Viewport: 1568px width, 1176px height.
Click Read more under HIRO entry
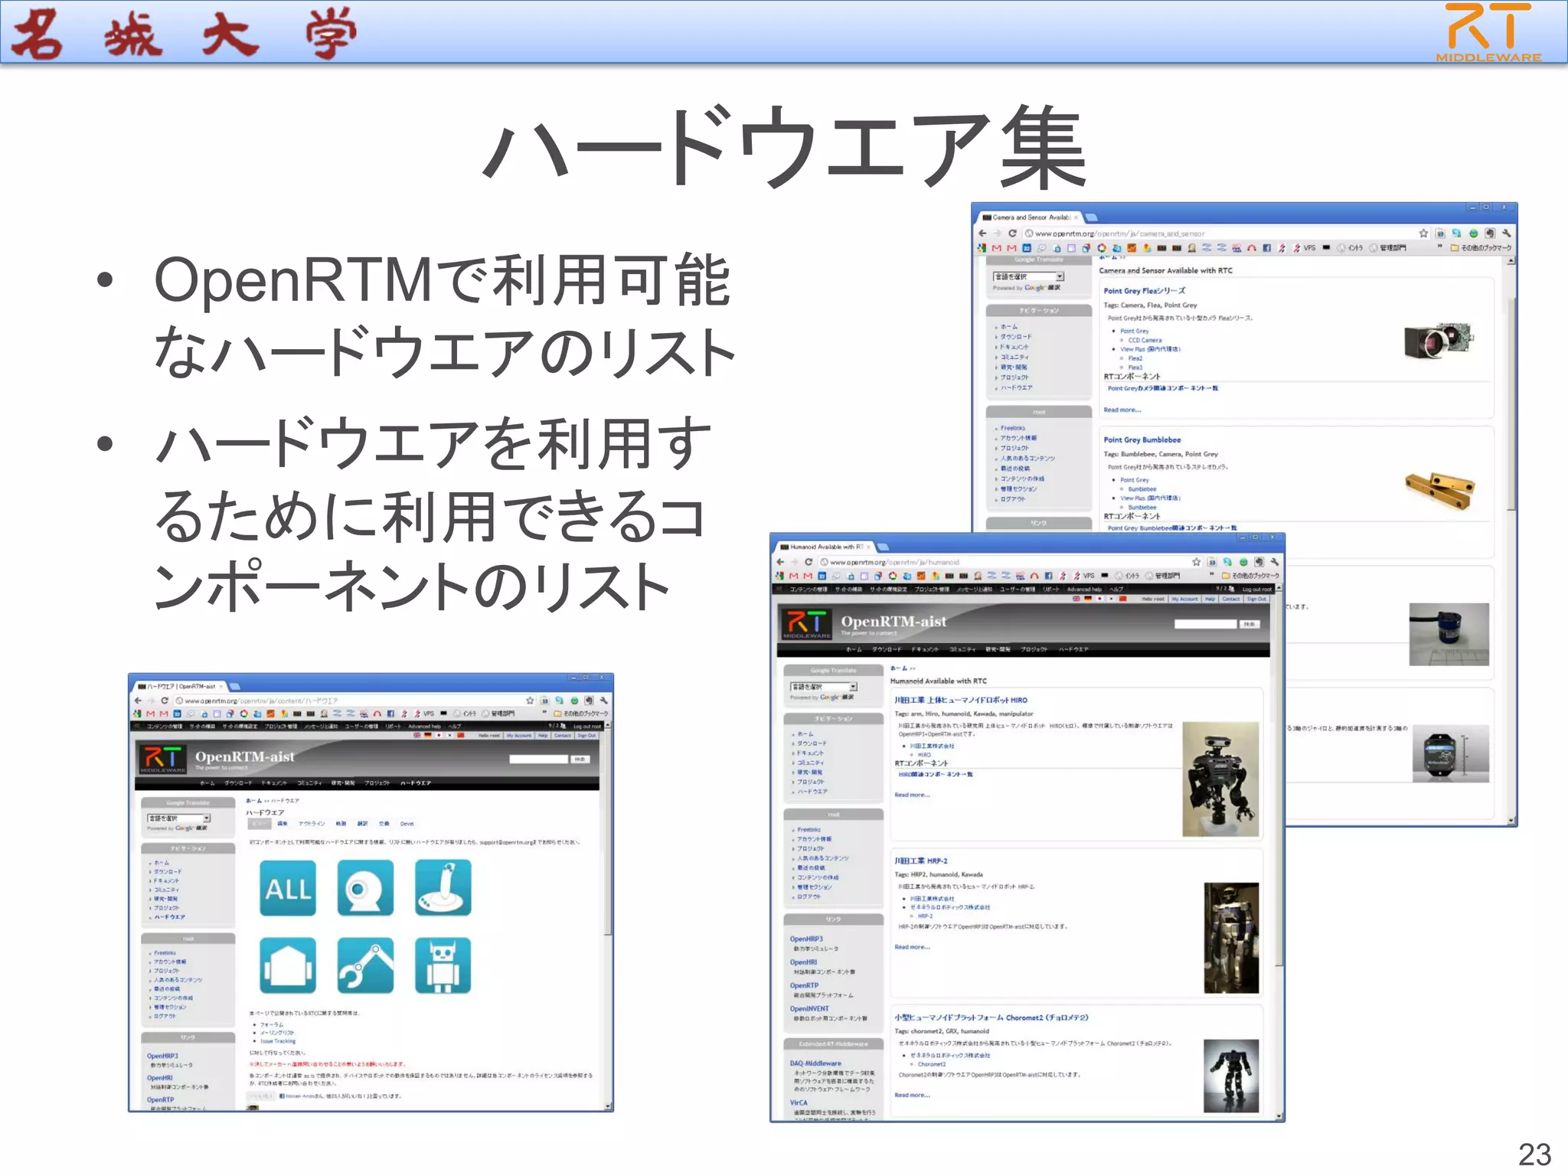tap(912, 795)
